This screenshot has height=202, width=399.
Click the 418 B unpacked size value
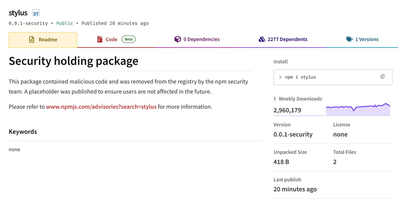coord(281,162)
